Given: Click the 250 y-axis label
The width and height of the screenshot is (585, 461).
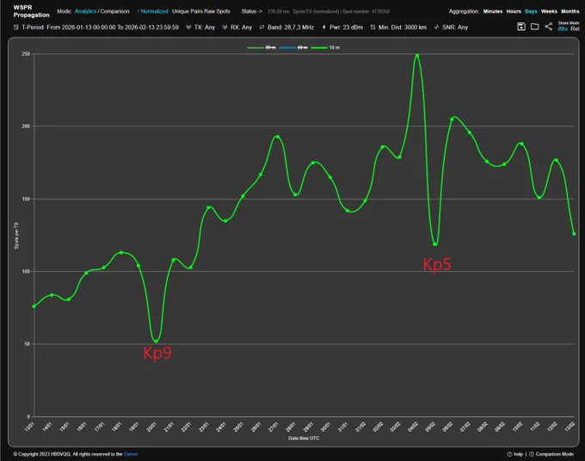Looking at the screenshot, I should tap(26, 54).
